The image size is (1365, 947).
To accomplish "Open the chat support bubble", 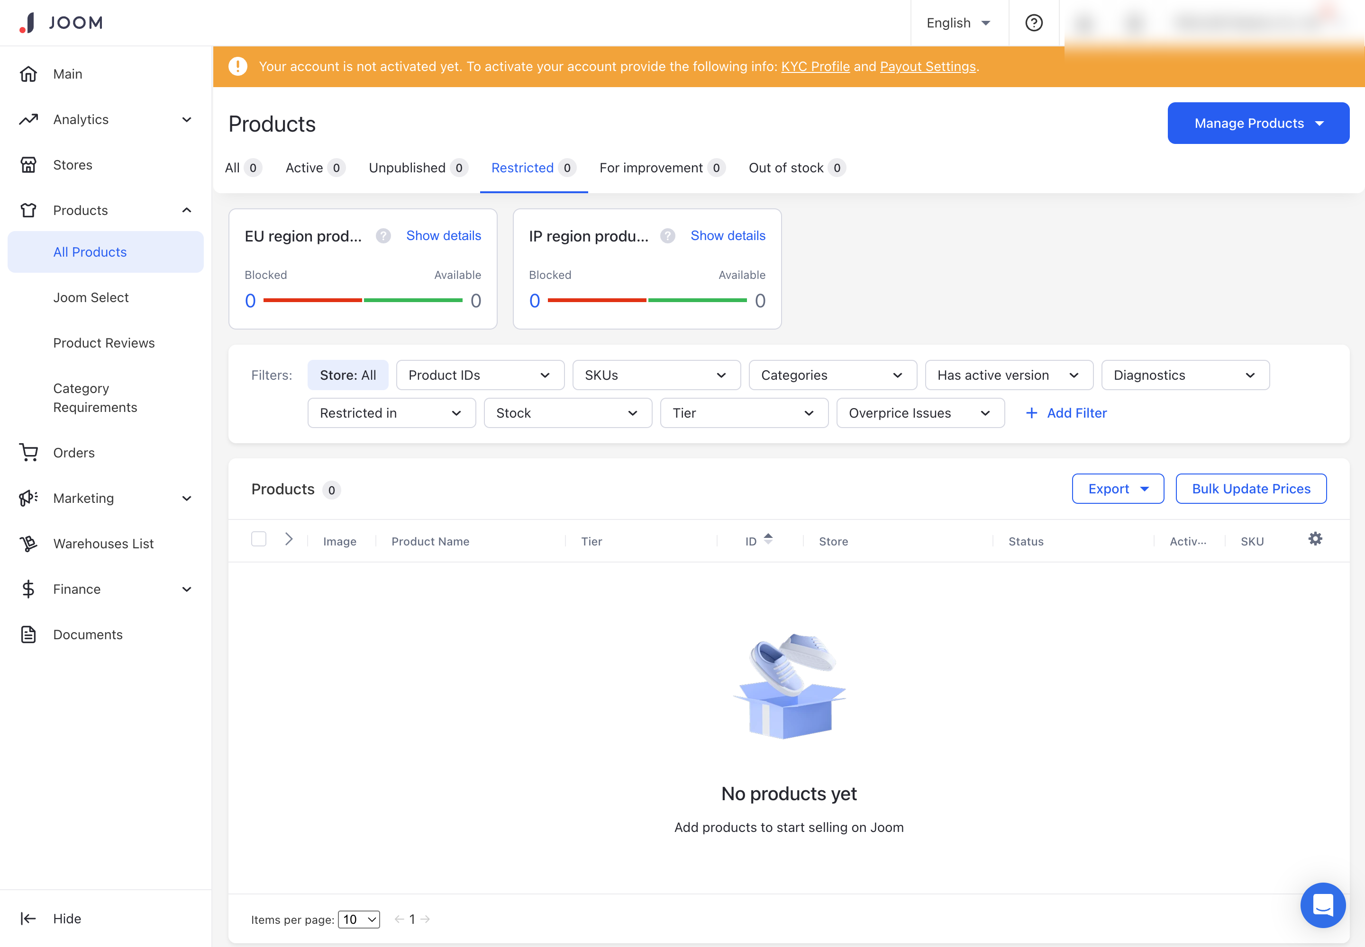I will (1323, 905).
